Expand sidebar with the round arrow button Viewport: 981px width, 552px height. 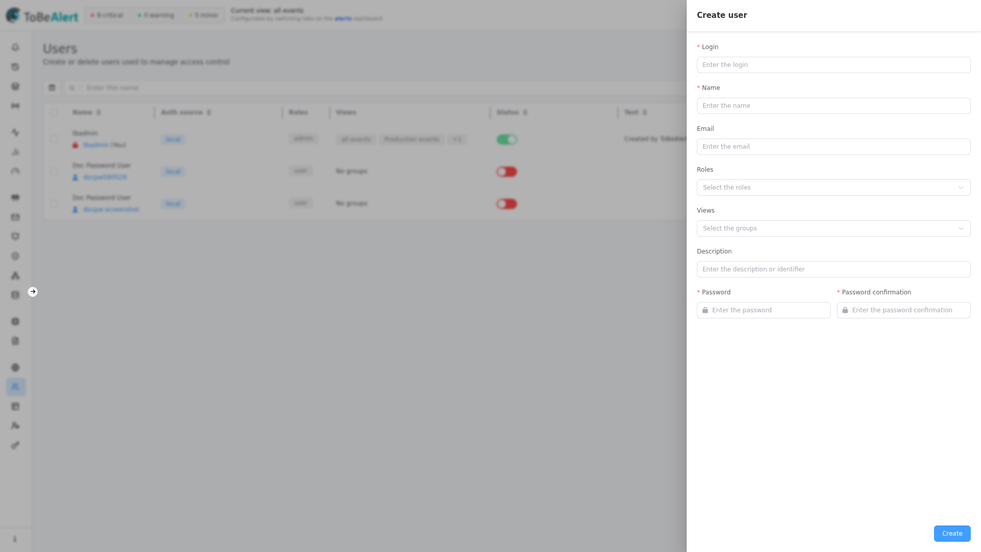point(33,292)
